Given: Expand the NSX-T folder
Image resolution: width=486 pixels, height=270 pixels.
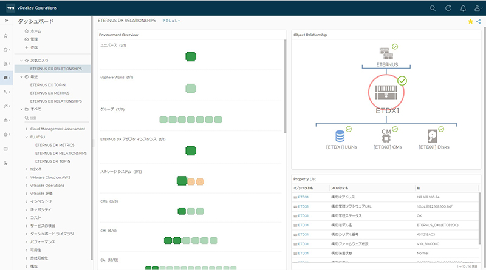Looking at the screenshot, I should [26, 169].
